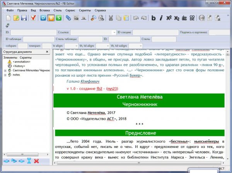Click the JS script icon

[7, 25]
